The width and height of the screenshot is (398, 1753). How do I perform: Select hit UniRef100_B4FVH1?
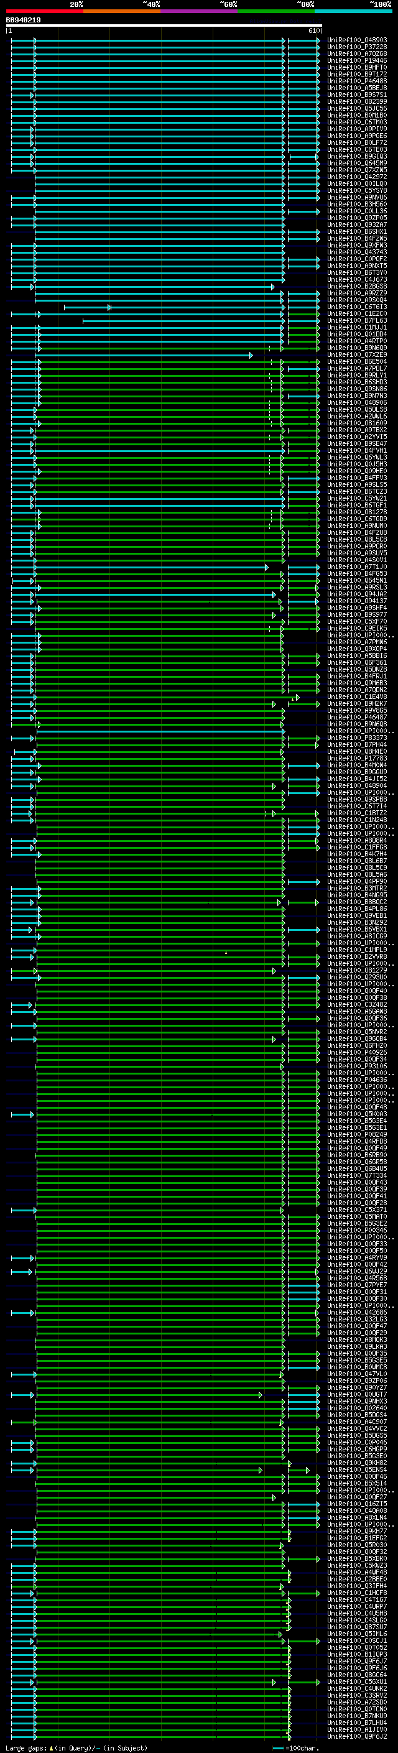[x=357, y=450]
